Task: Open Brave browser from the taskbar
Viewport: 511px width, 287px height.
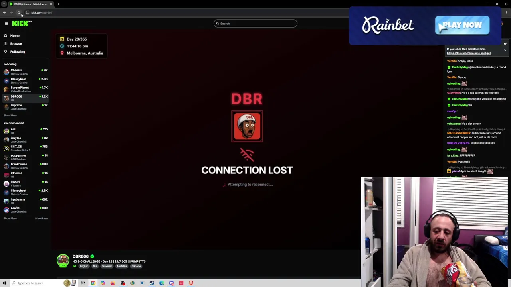Action: (x=191, y=283)
